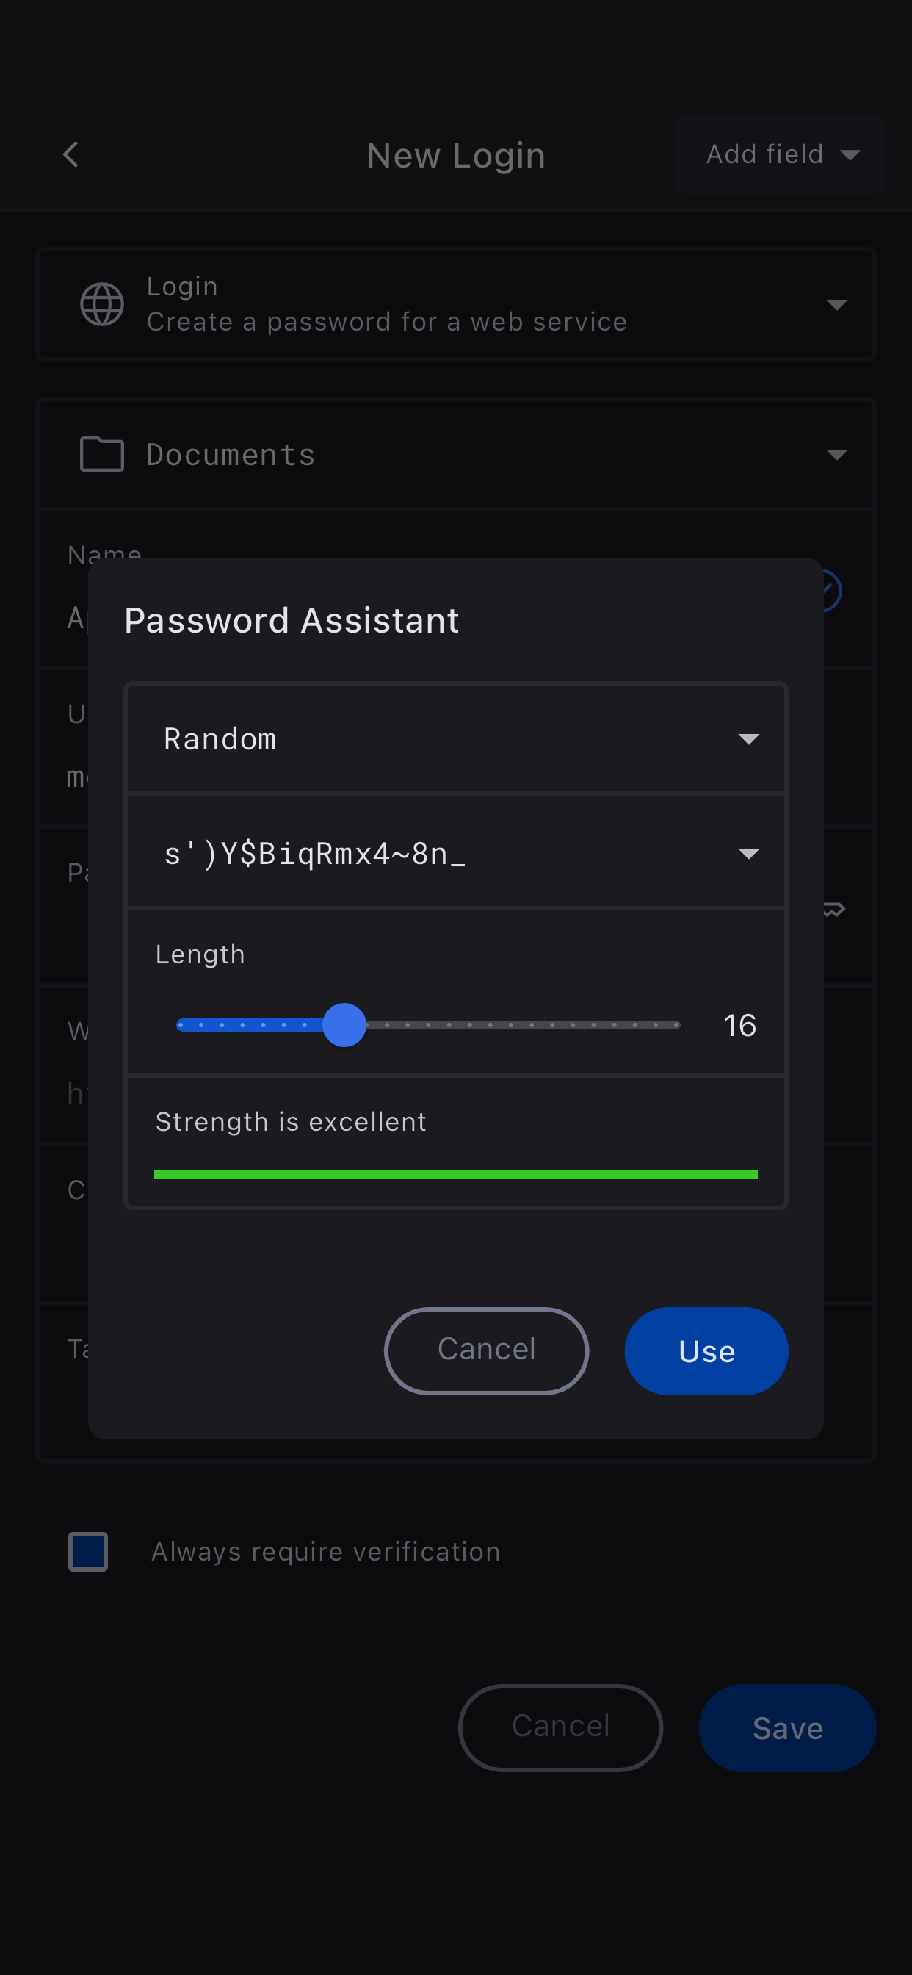Open the Random password type dropdown
This screenshot has width=912, height=1975.
click(x=455, y=739)
